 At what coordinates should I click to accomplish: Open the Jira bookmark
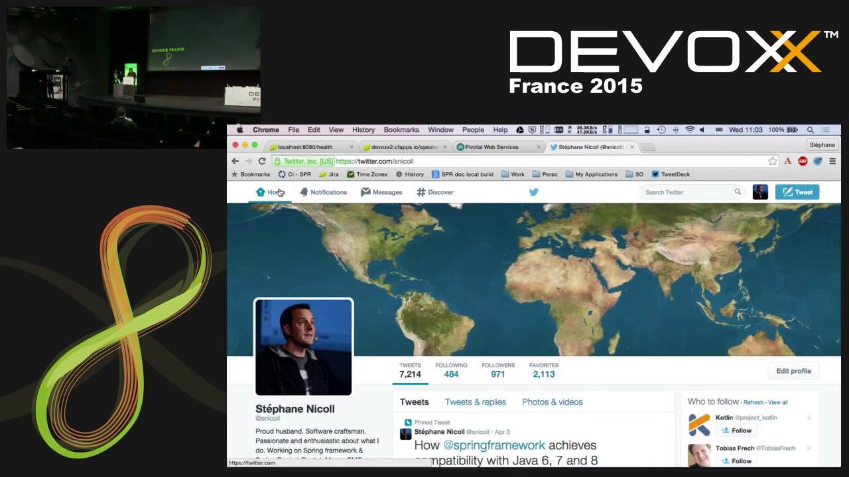coord(329,174)
